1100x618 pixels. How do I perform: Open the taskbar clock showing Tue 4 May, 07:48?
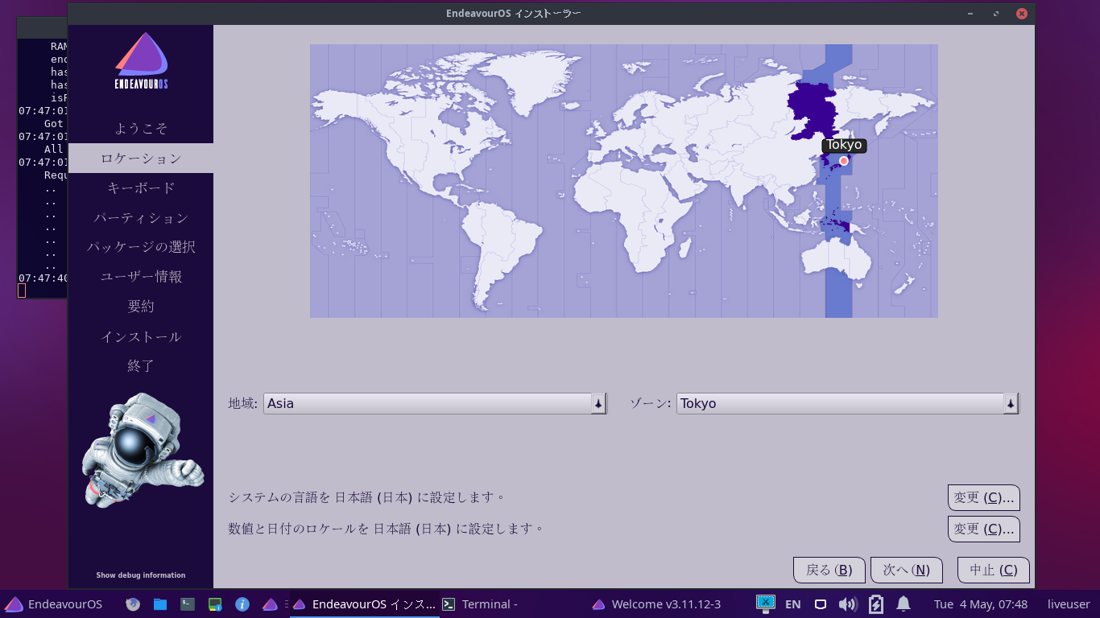pyautogui.click(x=981, y=604)
